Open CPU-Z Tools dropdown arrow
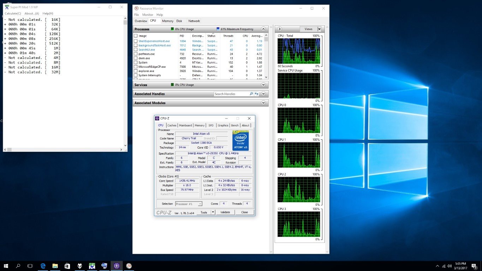The image size is (482, 271). [x=213, y=212]
